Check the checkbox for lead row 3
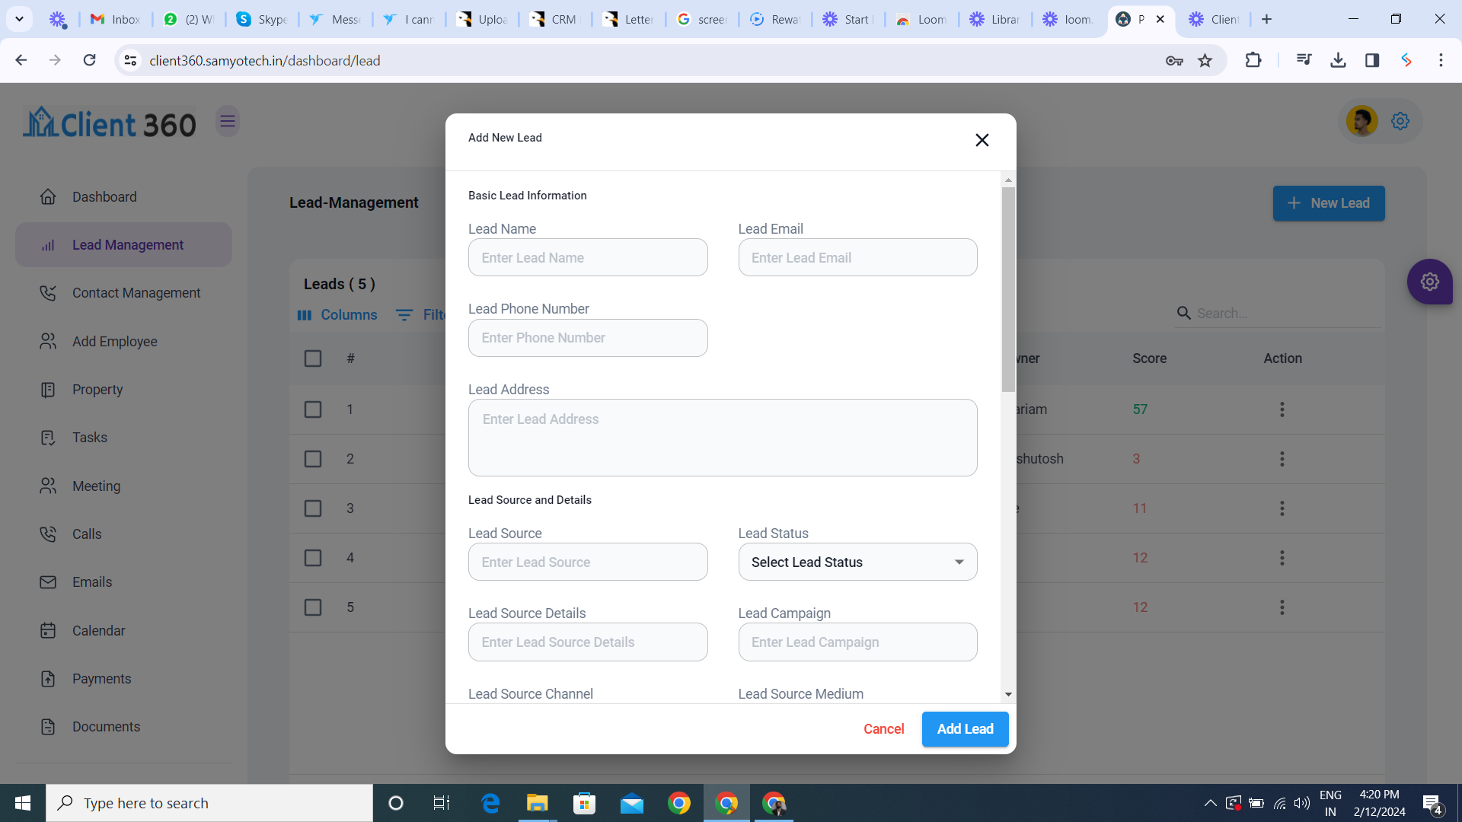Screen dimensions: 1462x822 (x=313, y=508)
